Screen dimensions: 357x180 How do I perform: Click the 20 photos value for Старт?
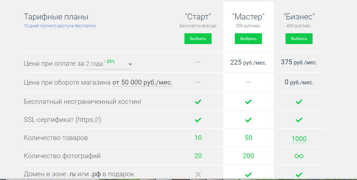tap(198, 156)
